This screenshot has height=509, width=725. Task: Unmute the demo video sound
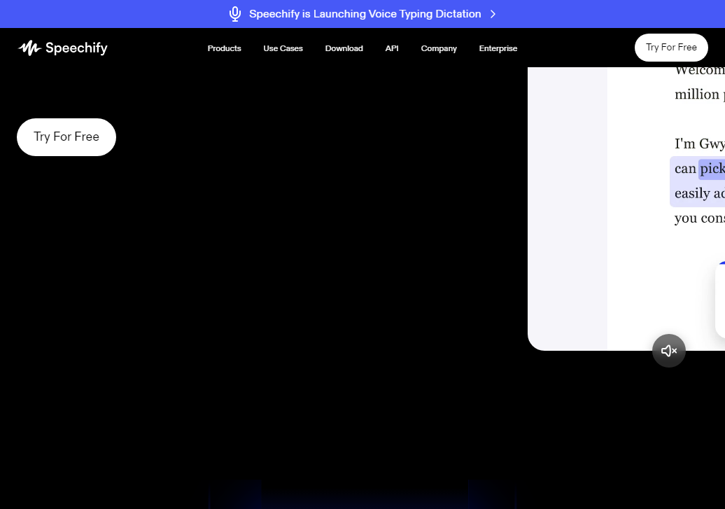(x=668, y=351)
